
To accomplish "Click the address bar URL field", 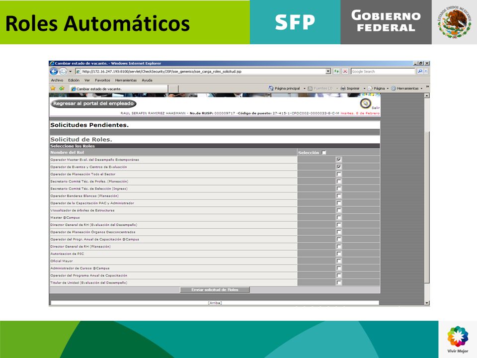I will (x=201, y=72).
